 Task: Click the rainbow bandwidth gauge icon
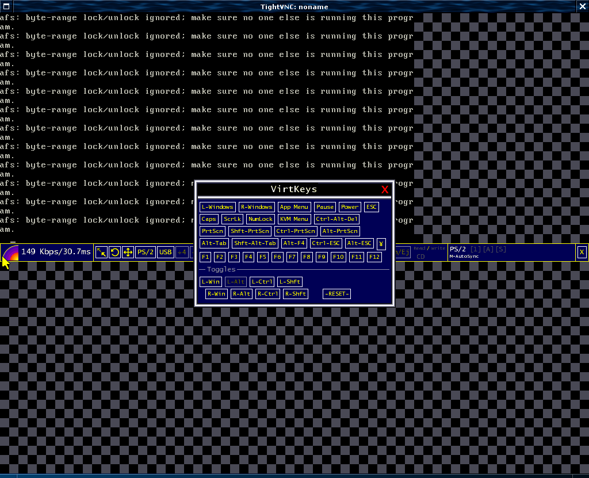coord(10,253)
